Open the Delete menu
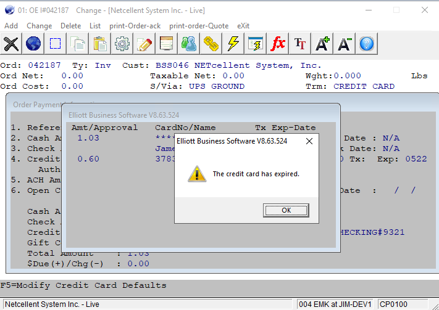 click(70, 26)
